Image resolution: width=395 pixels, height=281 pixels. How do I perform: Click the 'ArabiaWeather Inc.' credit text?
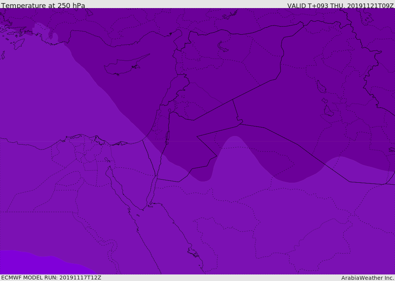367,278
